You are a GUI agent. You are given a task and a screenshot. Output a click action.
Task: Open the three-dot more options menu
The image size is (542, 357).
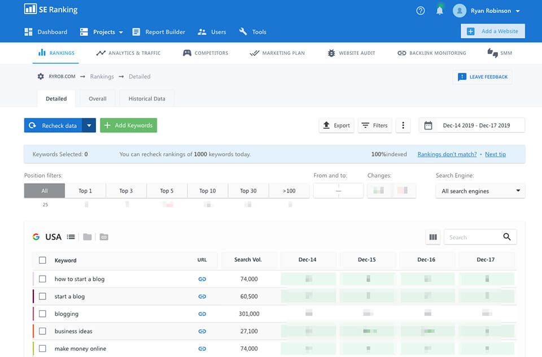point(403,125)
